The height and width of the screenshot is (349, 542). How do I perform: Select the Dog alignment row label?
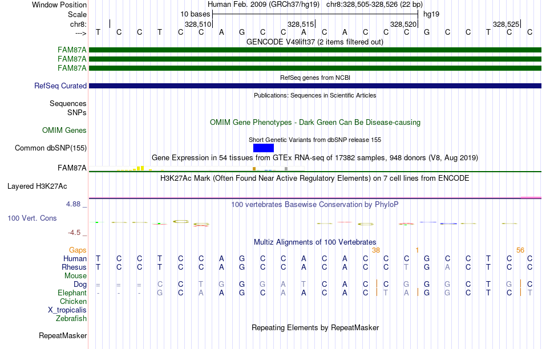tap(80, 284)
